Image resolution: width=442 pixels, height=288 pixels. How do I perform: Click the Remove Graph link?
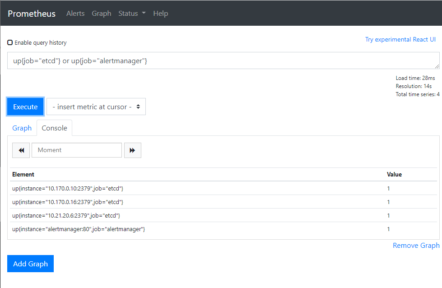416,246
